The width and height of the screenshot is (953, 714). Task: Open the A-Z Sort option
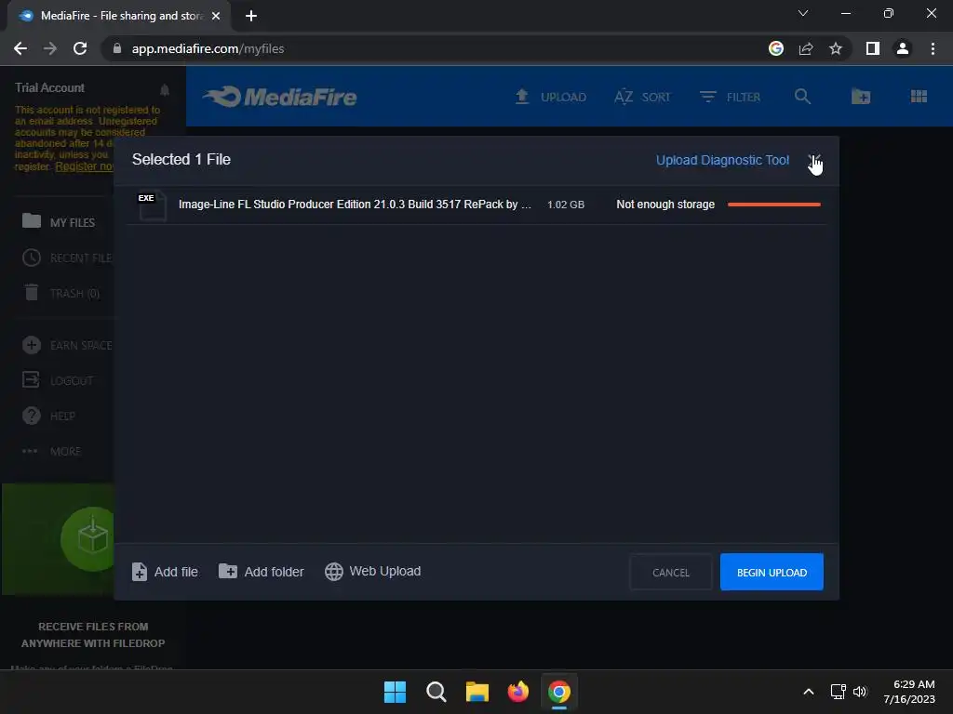(x=642, y=97)
